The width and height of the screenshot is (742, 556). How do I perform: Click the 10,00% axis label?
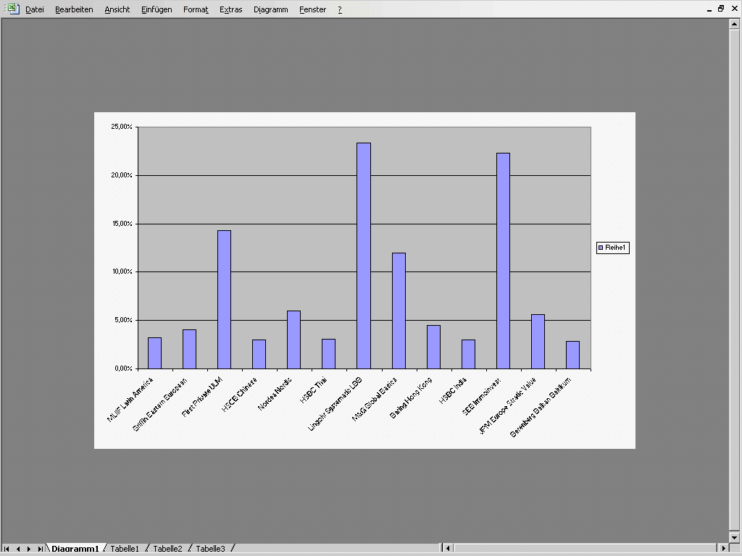coord(122,272)
